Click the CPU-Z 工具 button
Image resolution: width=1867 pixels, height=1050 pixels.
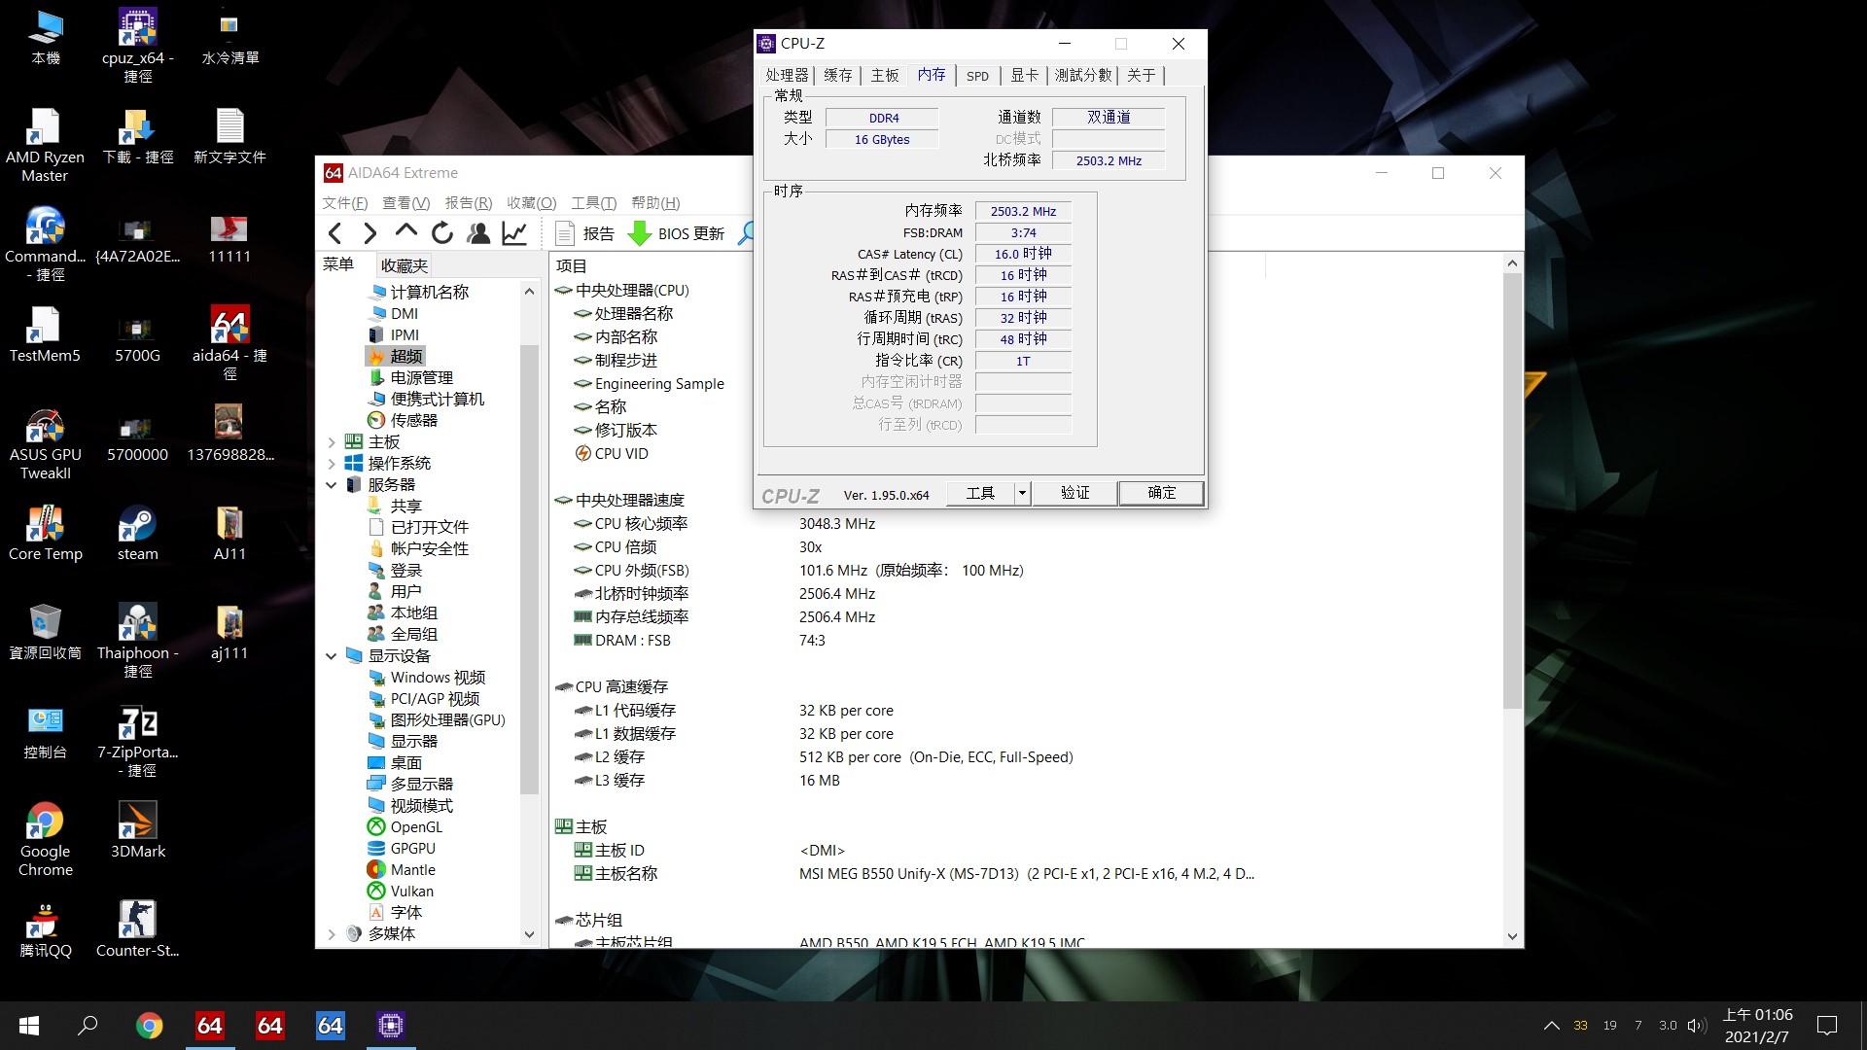(x=980, y=493)
